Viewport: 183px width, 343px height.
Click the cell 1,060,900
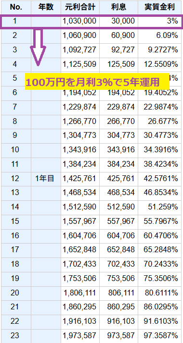point(80,36)
